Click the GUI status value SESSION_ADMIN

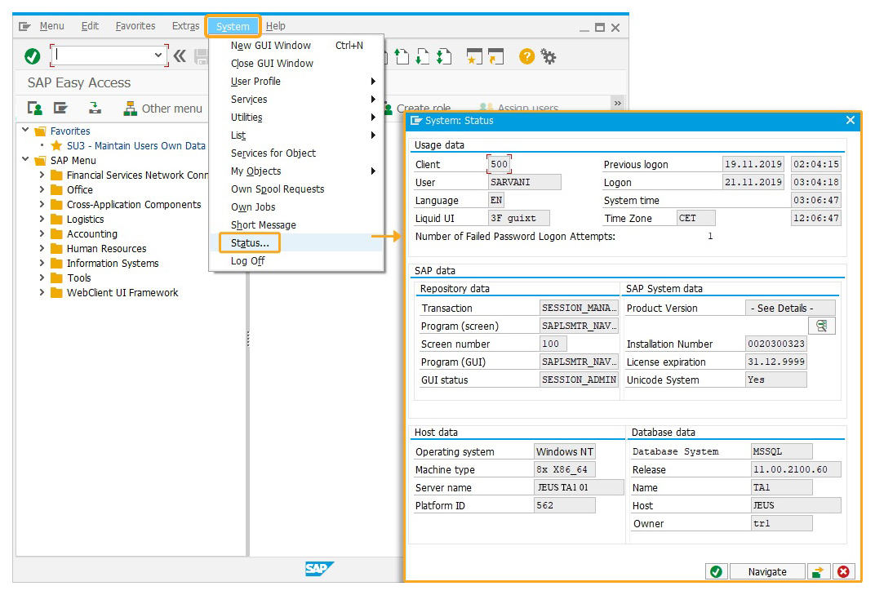[579, 380]
